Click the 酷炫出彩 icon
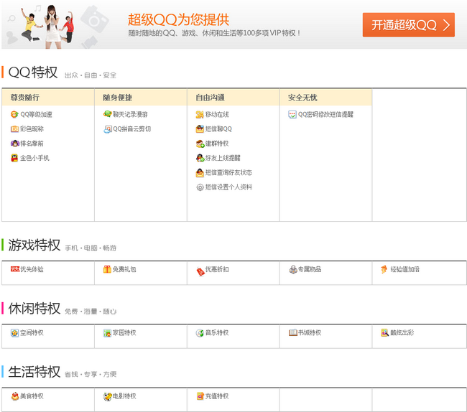Viewport: 467px width, 412px height. (385, 332)
